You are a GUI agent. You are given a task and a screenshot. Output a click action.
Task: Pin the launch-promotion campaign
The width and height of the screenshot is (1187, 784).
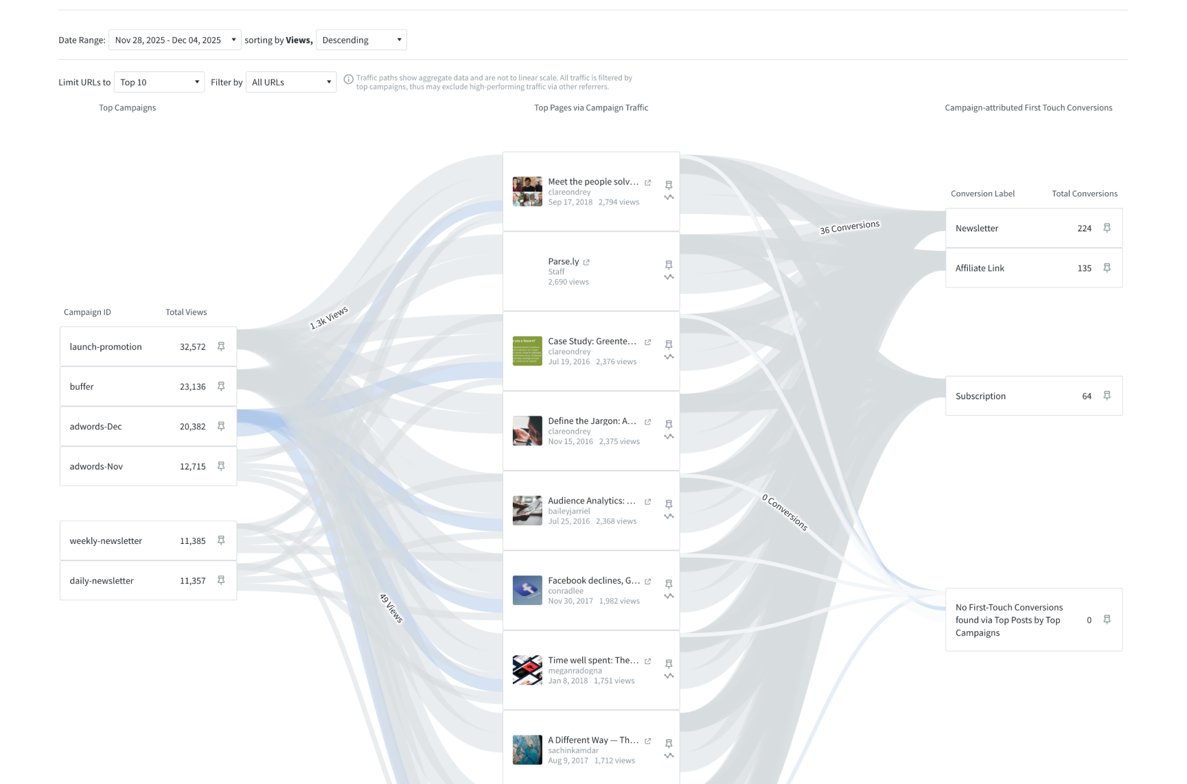pyautogui.click(x=221, y=346)
